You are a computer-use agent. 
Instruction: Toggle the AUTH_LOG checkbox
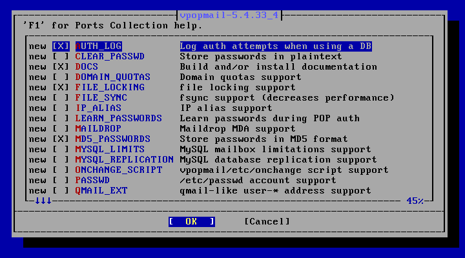pos(61,46)
